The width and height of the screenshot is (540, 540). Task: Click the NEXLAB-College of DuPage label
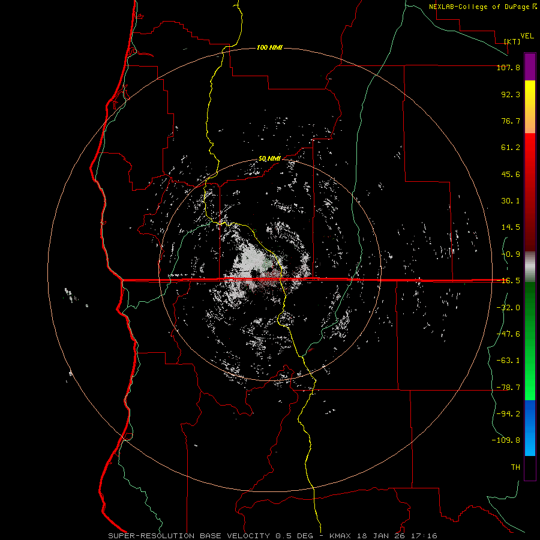coord(479,7)
